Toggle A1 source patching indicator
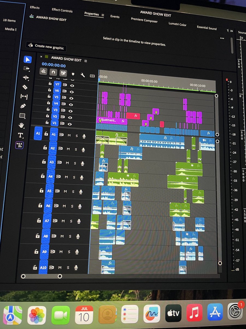The height and width of the screenshot is (329, 246). click(38, 133)
